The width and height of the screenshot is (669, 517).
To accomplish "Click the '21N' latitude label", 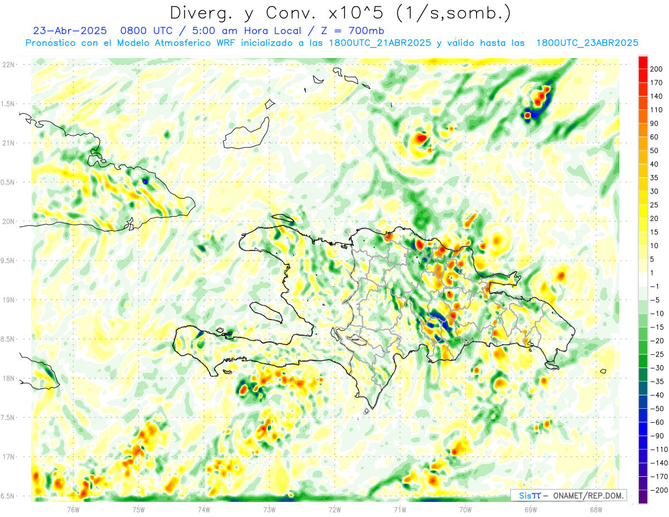I will 7,143.
